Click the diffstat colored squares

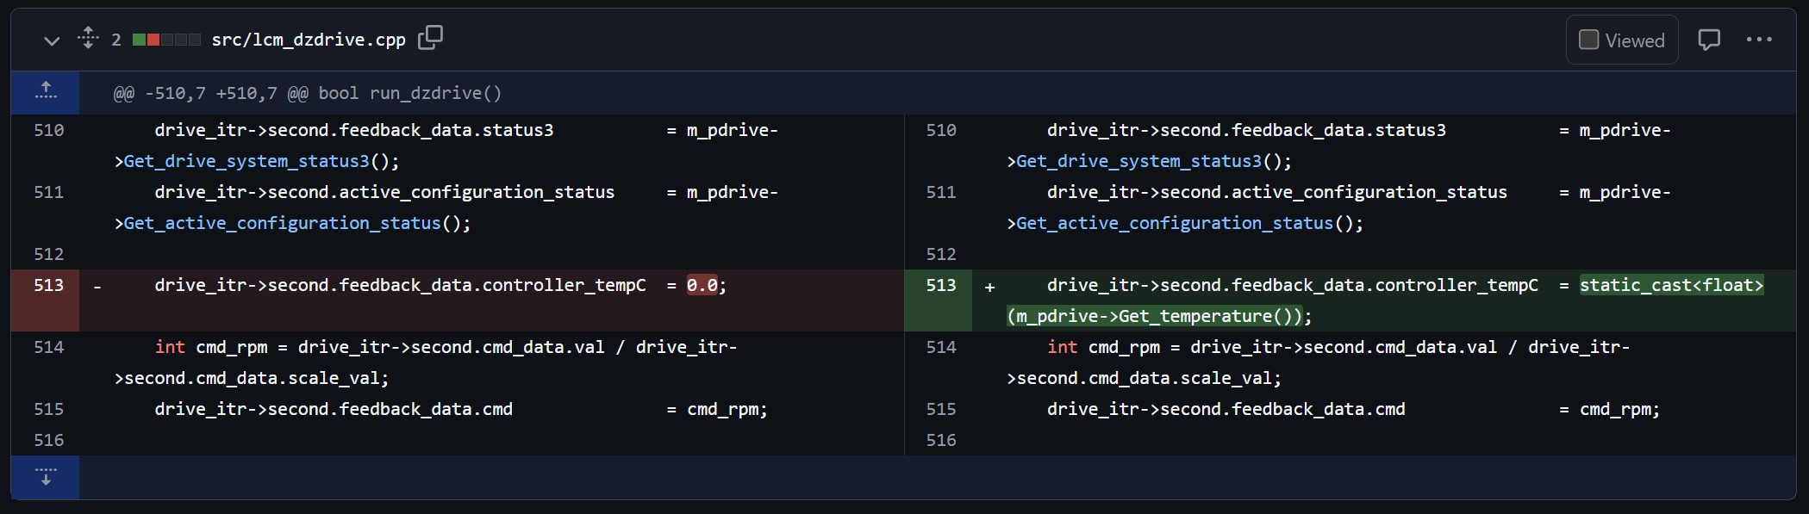click(166, 40)
